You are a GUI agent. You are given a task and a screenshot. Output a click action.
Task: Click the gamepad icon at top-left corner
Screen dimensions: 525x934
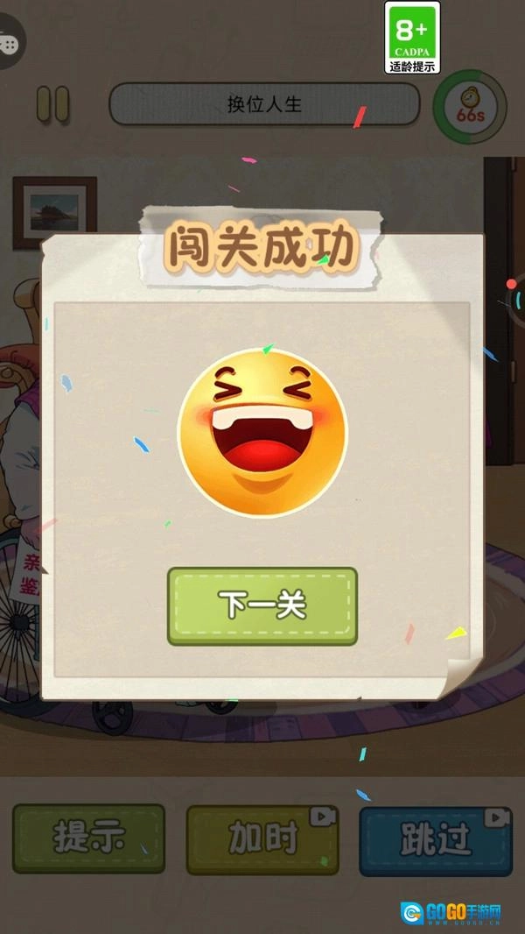point(9,44)
